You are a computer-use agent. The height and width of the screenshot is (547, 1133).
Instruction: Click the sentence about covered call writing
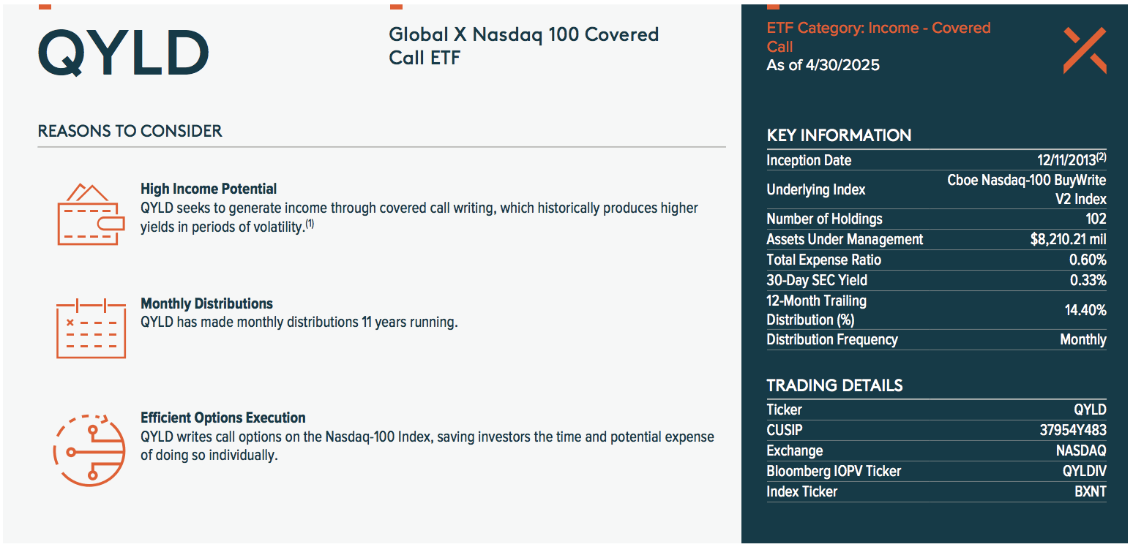(419, 217)
